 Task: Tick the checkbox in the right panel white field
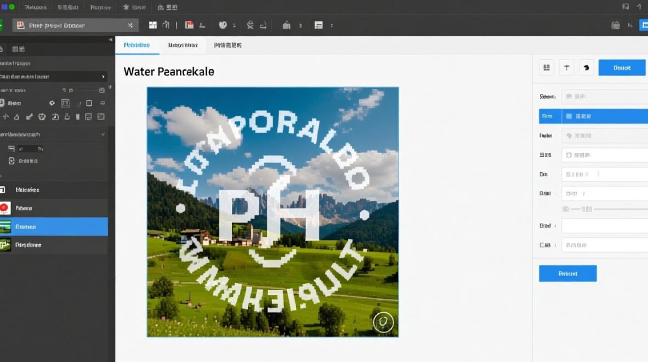(569, 155)
